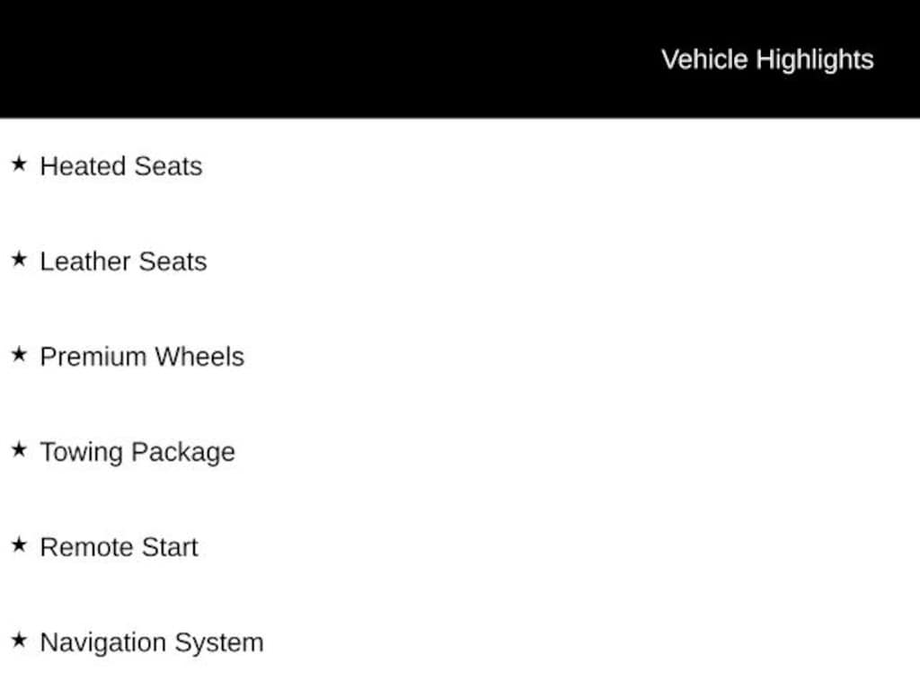This screenshot has width=920, height=690.
Task: Click the star icon beside Navigation System
Action: (19, 640)
